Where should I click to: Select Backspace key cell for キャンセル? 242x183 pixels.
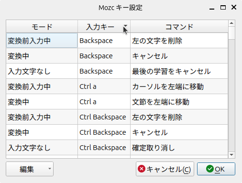[104, 56]
